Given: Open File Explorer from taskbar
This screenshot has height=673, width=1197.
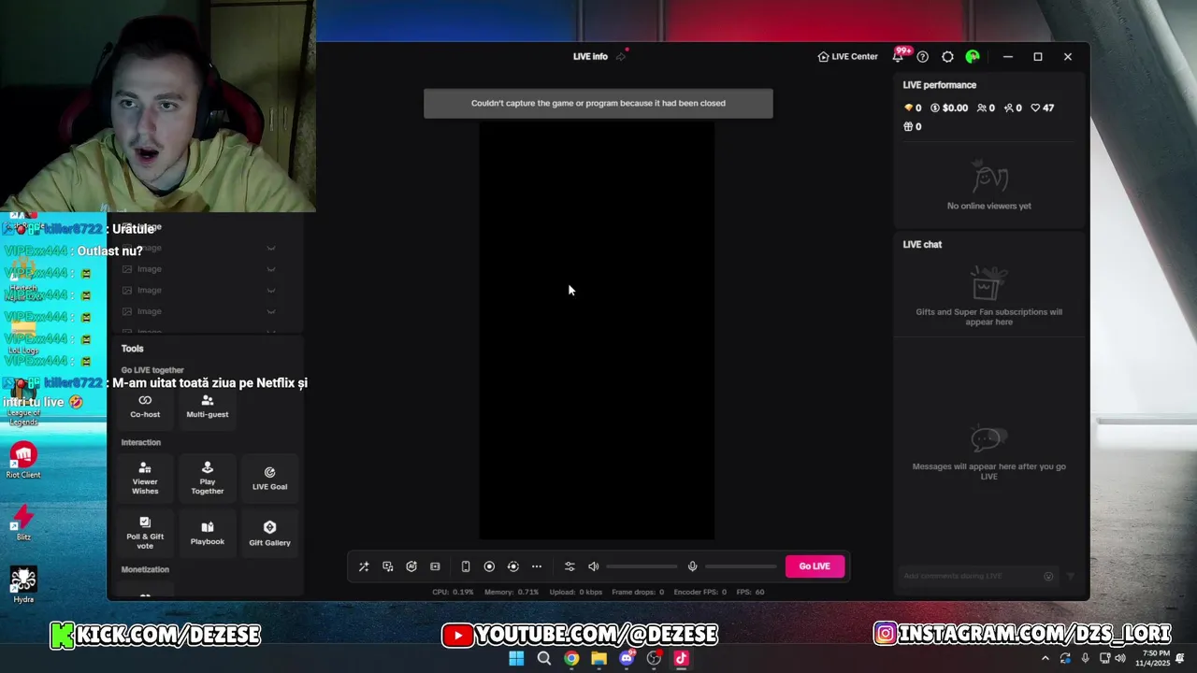Looking at the screenshot, I should [x=598, y=658].
